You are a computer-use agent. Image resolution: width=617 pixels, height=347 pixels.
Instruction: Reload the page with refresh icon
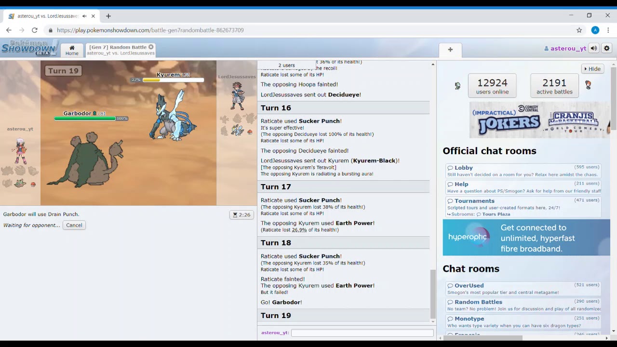pos(35,30)
